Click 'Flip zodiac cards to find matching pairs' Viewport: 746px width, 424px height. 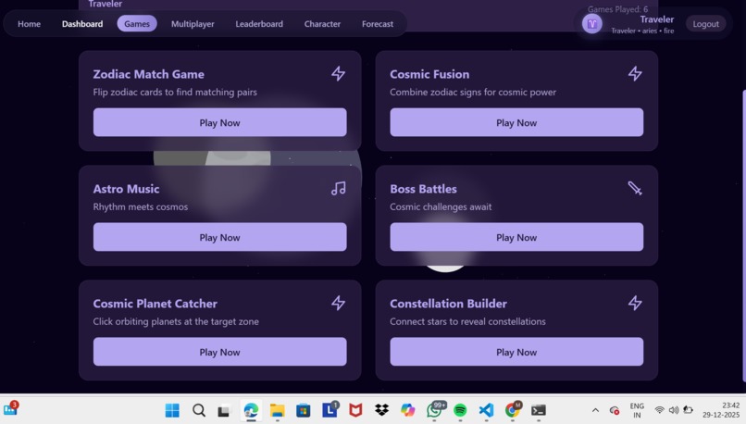(x=175, y=93)
